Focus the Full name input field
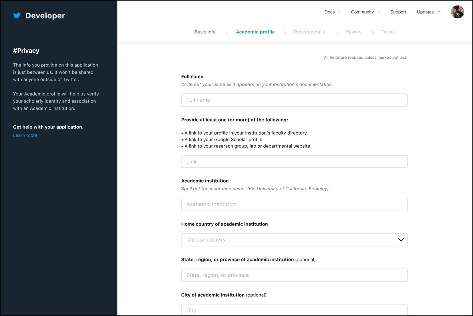The height and width of the screenshot is (316, 473). (294, 100)
